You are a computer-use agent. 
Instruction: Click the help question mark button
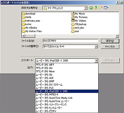tap(117, 3)
